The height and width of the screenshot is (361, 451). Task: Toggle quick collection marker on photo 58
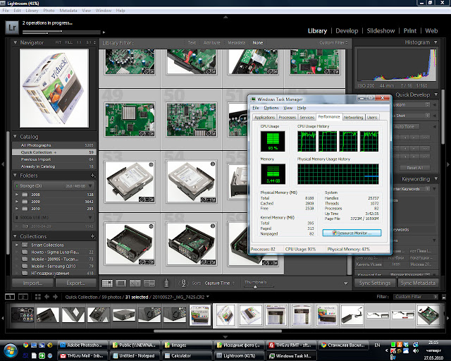tap(213, 226)
